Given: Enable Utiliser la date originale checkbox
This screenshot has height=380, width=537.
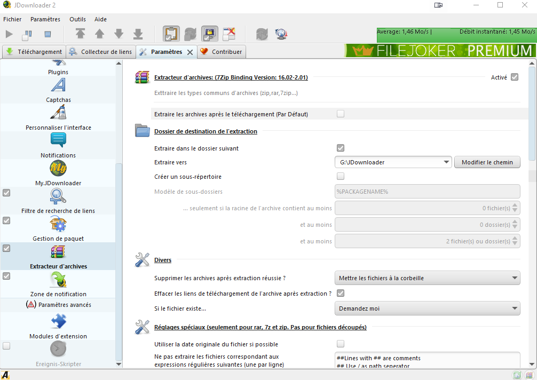Looking at the screenshot, I should pos(341,344).
